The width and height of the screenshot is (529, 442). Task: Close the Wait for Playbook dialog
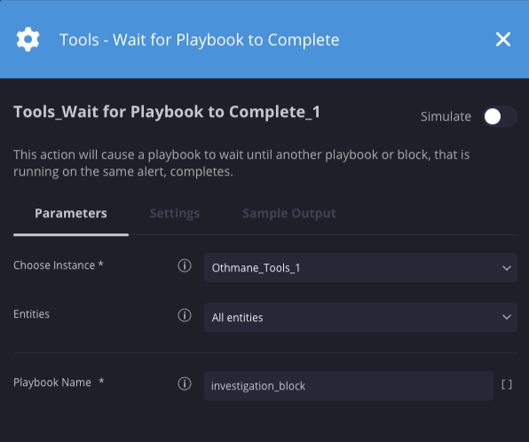pos(503,39)
